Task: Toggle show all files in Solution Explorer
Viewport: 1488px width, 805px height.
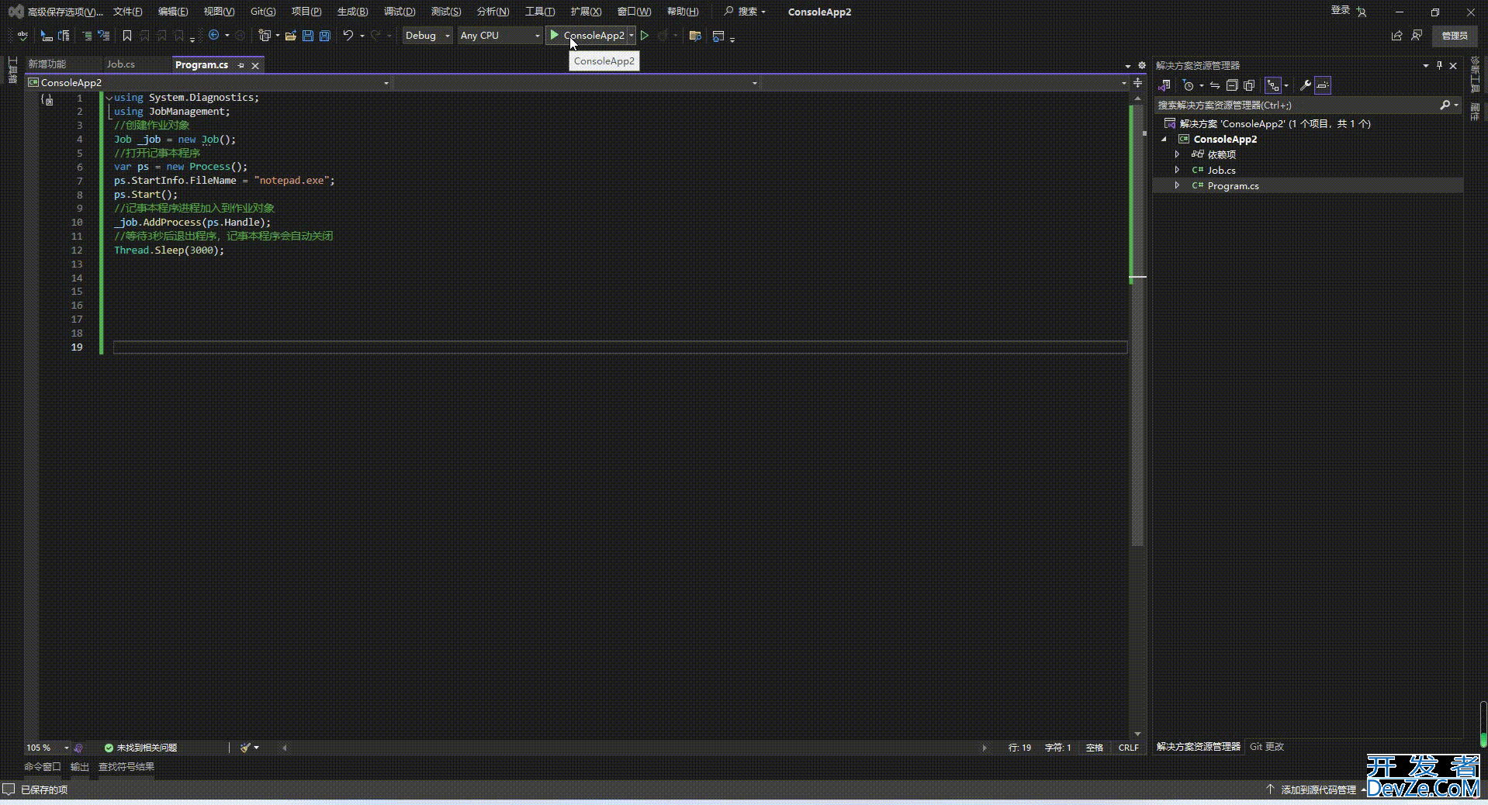Action: coord(1249,85)
